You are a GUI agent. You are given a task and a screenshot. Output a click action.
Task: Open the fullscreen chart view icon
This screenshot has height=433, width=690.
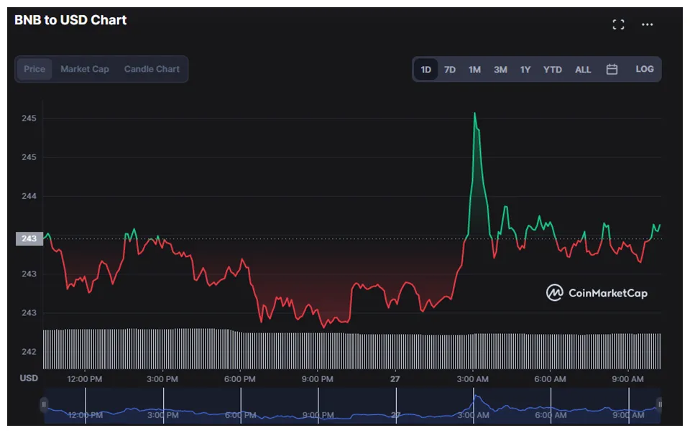[618, 24]
